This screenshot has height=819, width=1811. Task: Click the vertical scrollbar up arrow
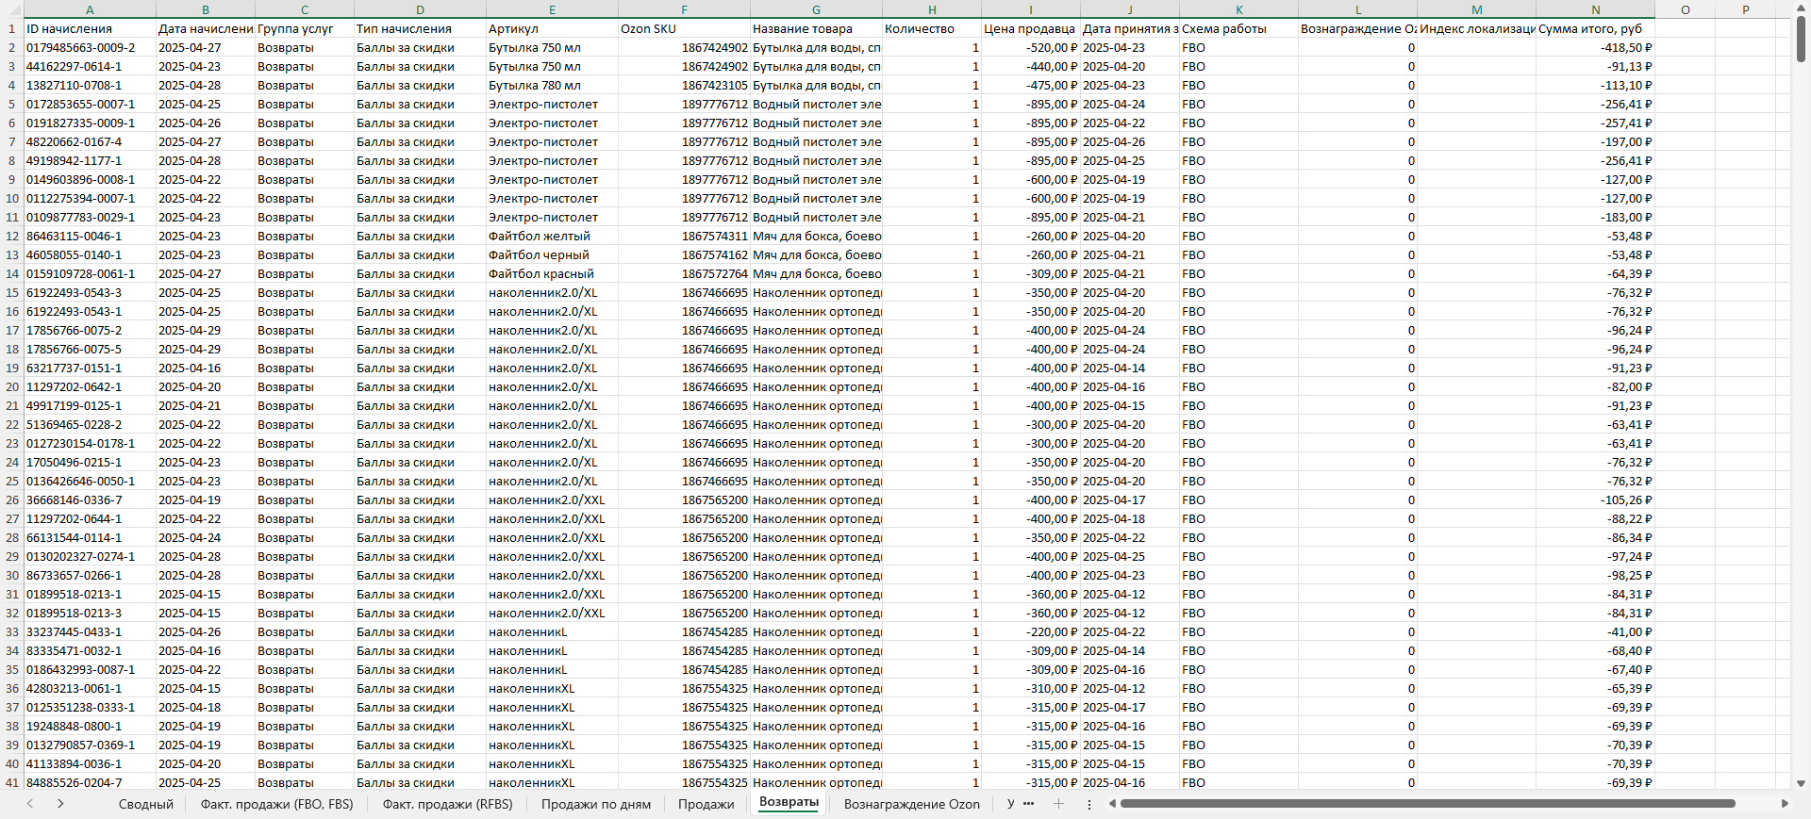1801,8
